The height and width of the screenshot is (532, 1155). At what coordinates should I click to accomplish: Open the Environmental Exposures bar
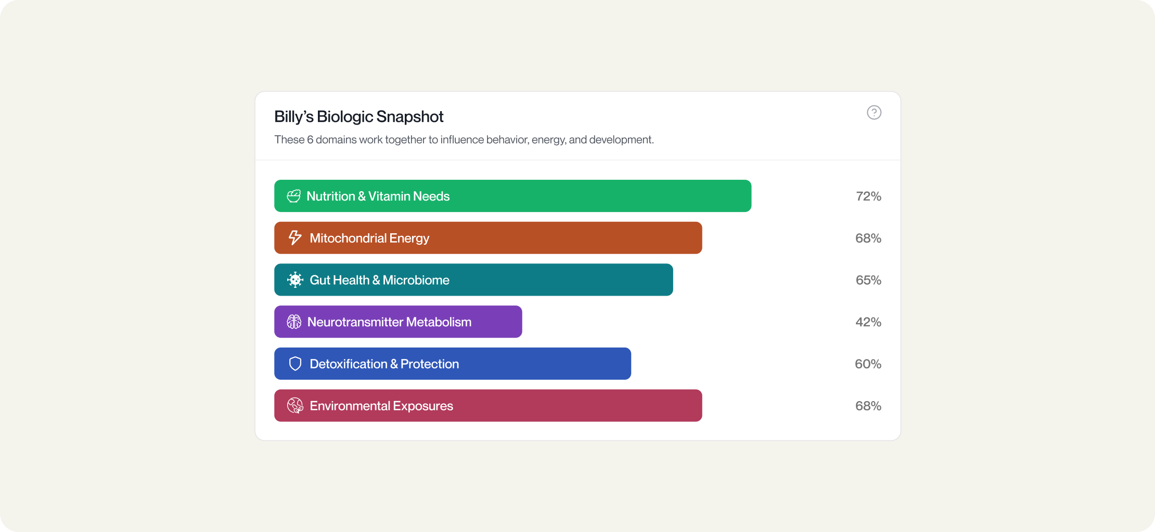click(x=488, y=406)
